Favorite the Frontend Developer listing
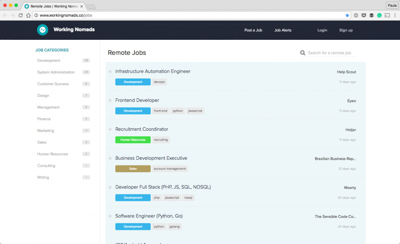The height and width of the screenshot is (244, 400). click(110, 100)
